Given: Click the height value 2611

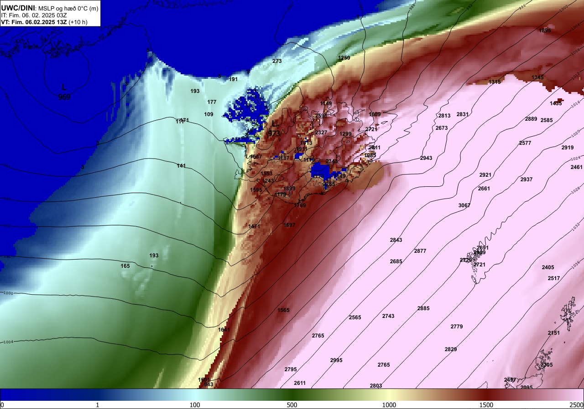Looking at the screenshot, I should click(300, 383).
